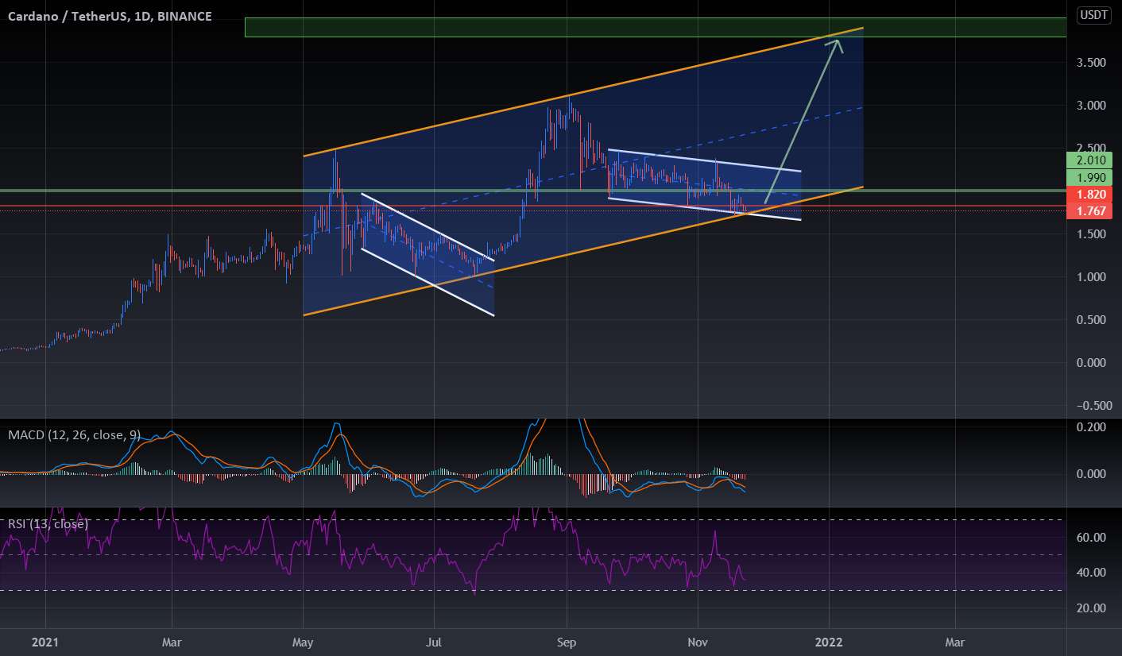Open the RSI (13, close) indicator label
This screenshot has width=1122, height=656.
point(48,523)
